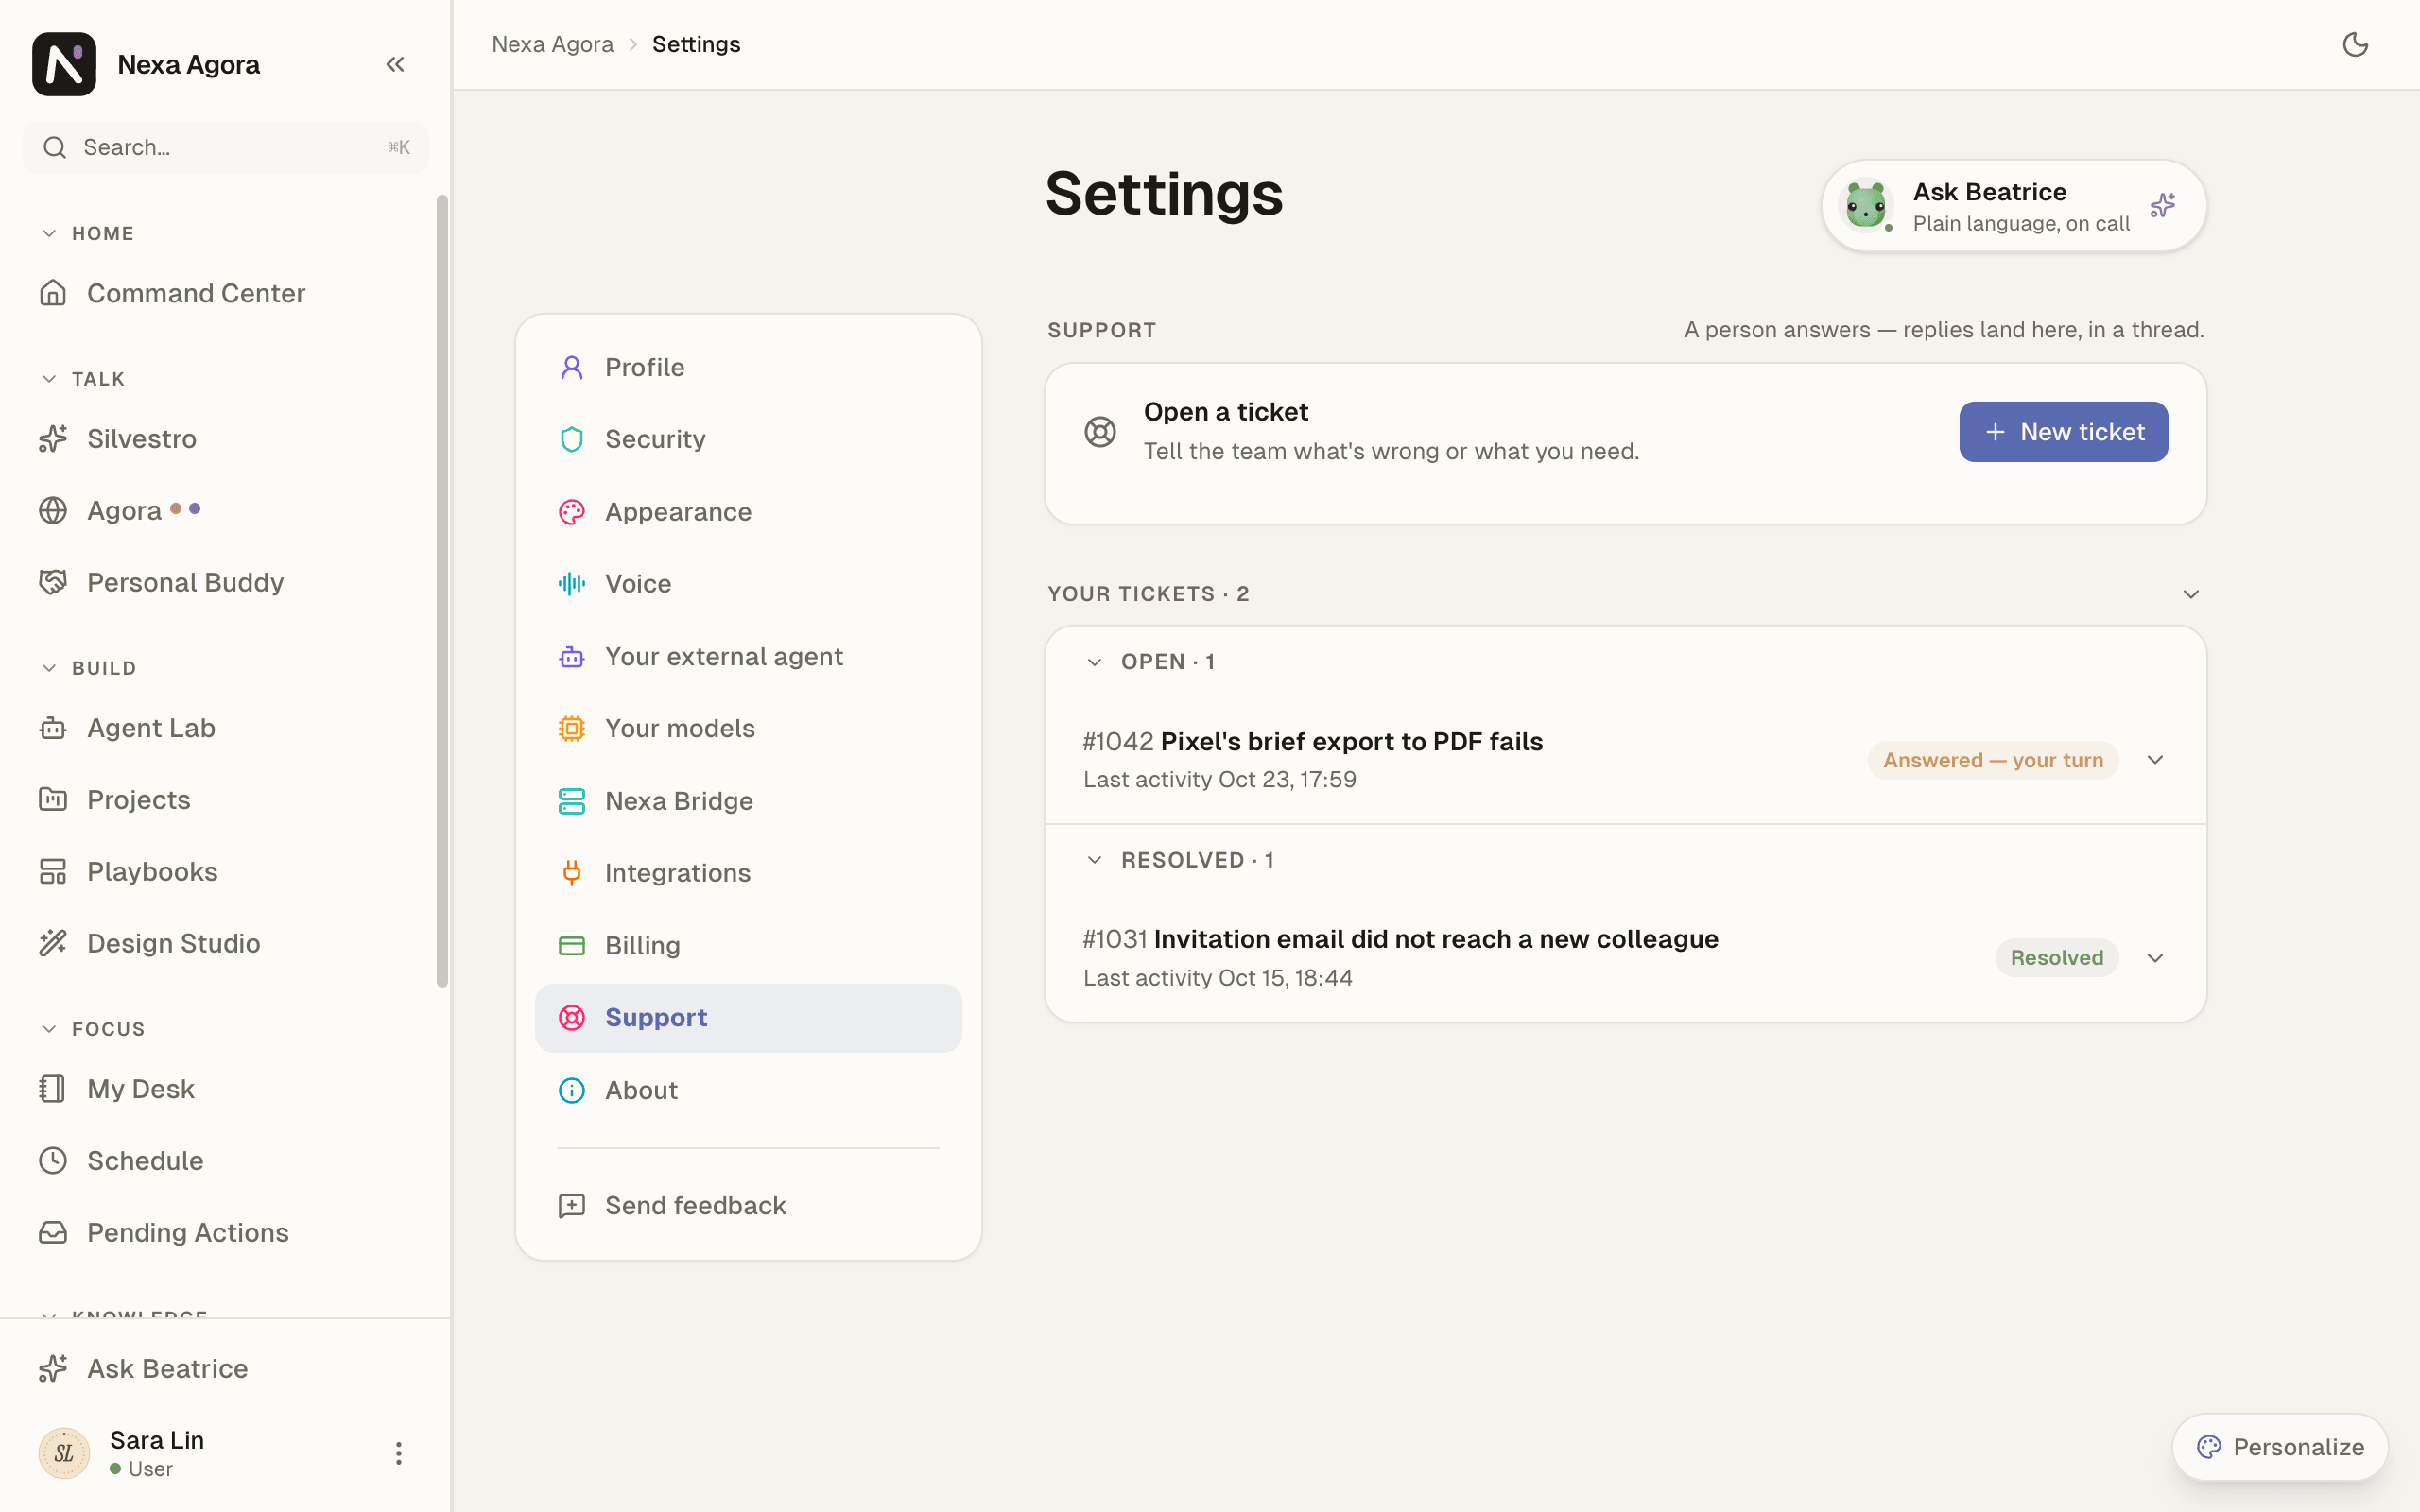
Task: Open Design Studio wand icon
Action: click(x=53, y=943)
